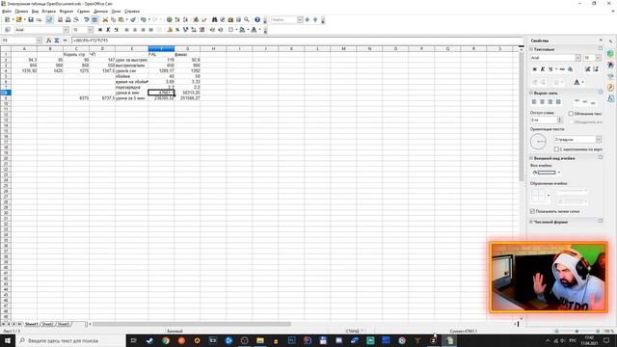Screen dimensions: 617x347
Task: Open the sidebar font name dropdown
Action: 577,58
